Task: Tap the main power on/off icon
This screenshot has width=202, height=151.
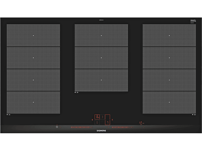Action: pos(57,127)
